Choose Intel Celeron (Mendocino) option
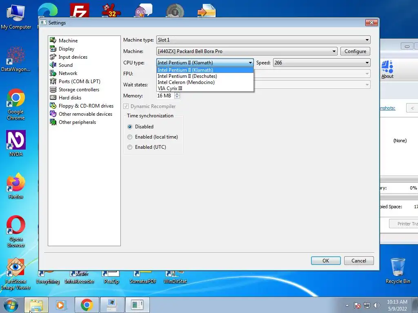418x313 pixels. coord(205,82)
